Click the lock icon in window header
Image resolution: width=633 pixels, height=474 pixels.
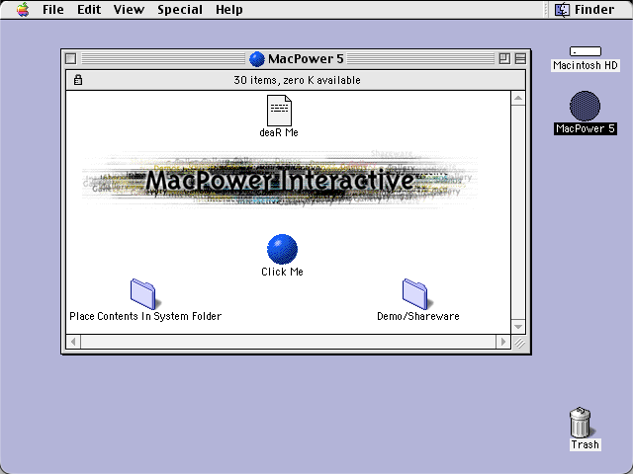pos(78,80)
